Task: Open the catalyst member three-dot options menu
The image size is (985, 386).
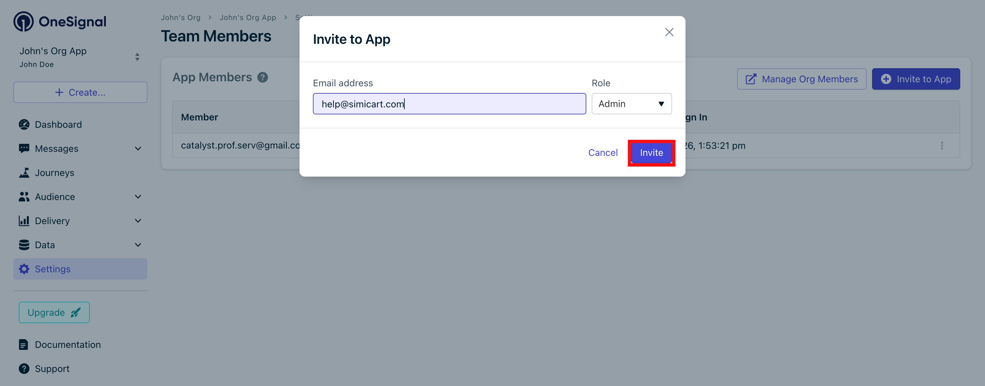Action: coord(942,146)
